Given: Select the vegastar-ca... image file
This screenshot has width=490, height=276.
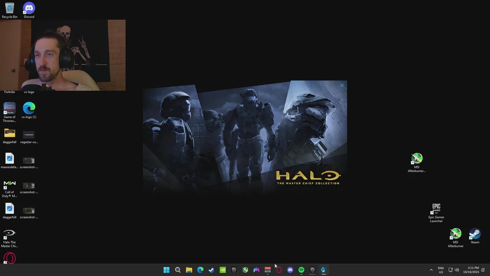Looking at the screenshot, I should coord(29,136).
